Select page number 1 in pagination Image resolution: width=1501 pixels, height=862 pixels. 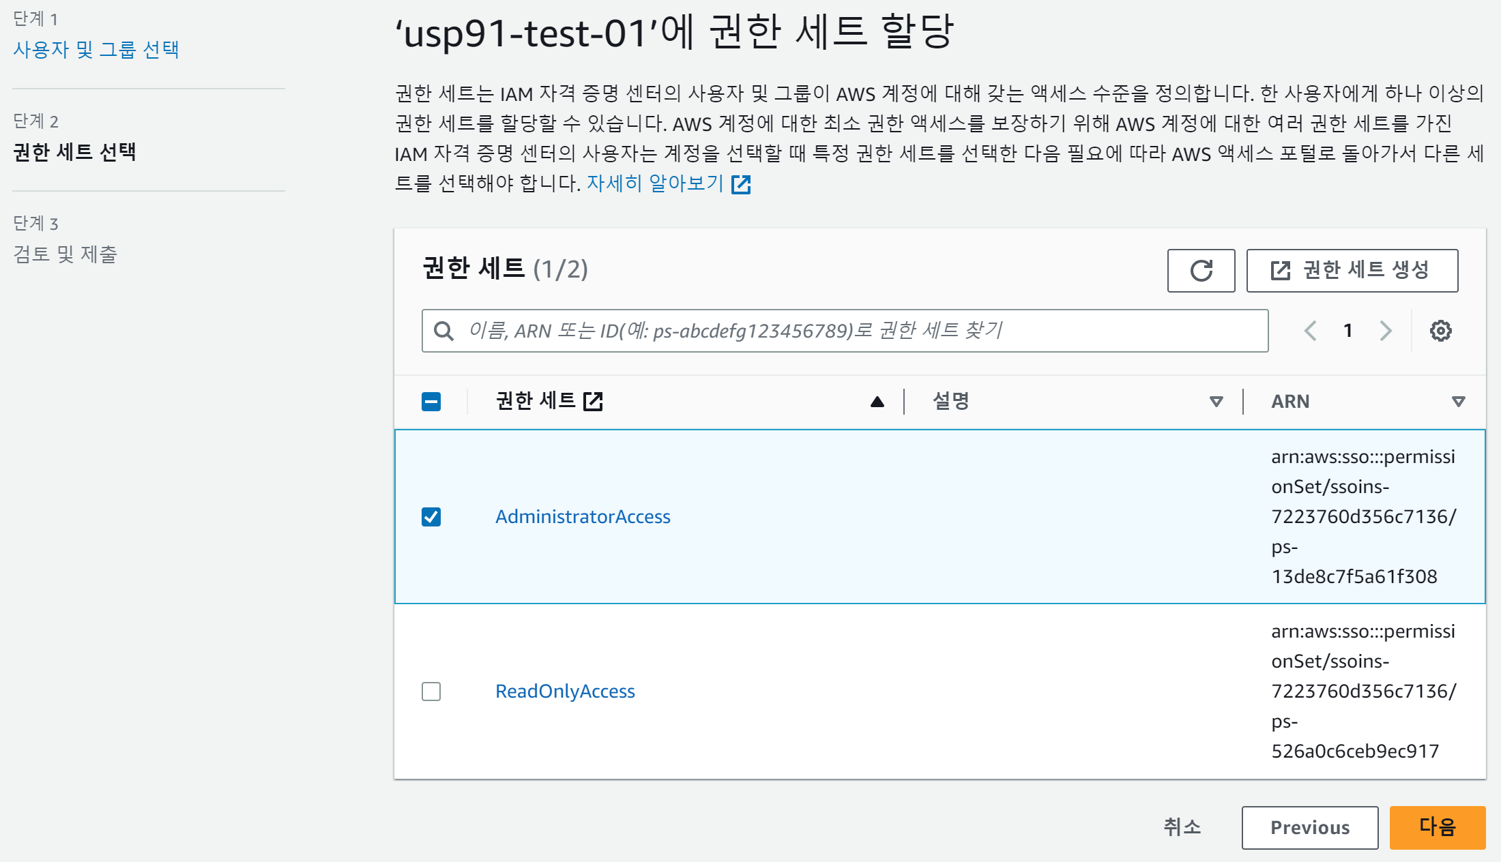[1347, 331]
